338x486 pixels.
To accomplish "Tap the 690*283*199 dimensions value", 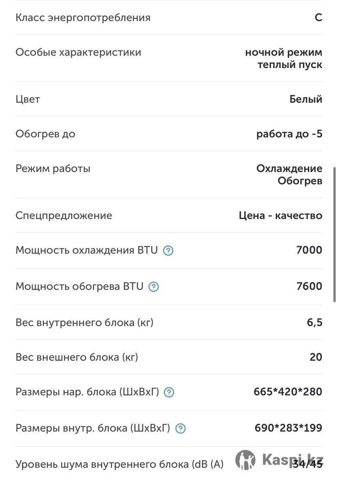I will click(289, 428).
